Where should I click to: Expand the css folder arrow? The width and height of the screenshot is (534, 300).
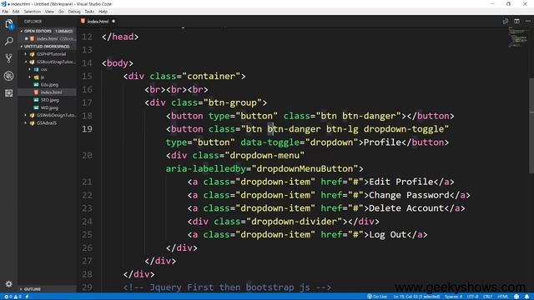click(x=30, y=69)
